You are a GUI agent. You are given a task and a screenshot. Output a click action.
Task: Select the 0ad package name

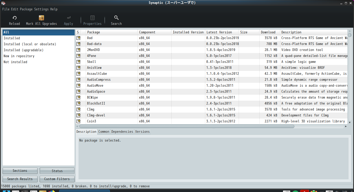pos(90,38)
